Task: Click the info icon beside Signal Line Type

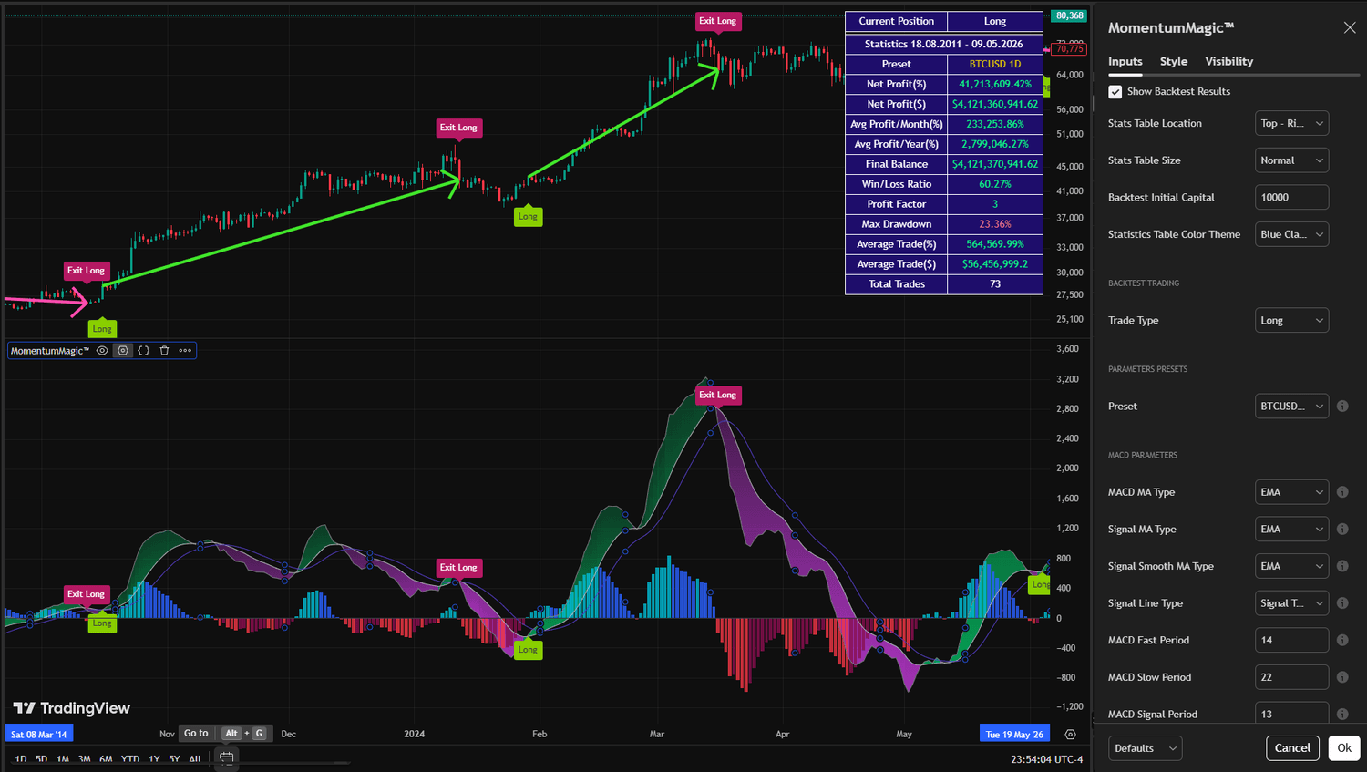Action: tap(1342, 603)
